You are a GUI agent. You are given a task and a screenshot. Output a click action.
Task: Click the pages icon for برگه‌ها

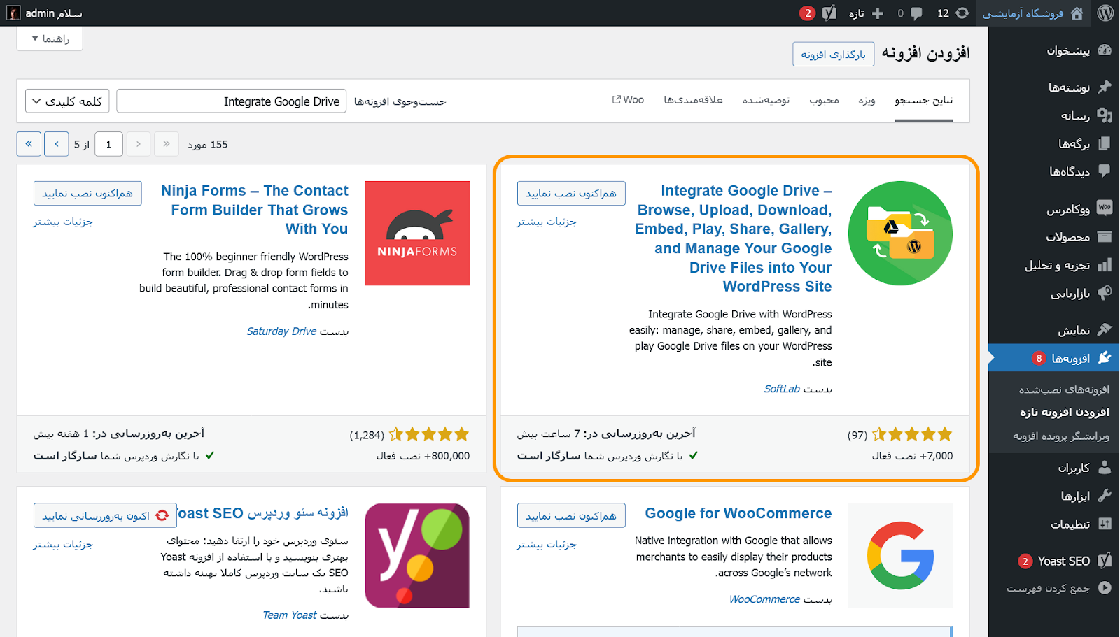(x=1105, y=143)
